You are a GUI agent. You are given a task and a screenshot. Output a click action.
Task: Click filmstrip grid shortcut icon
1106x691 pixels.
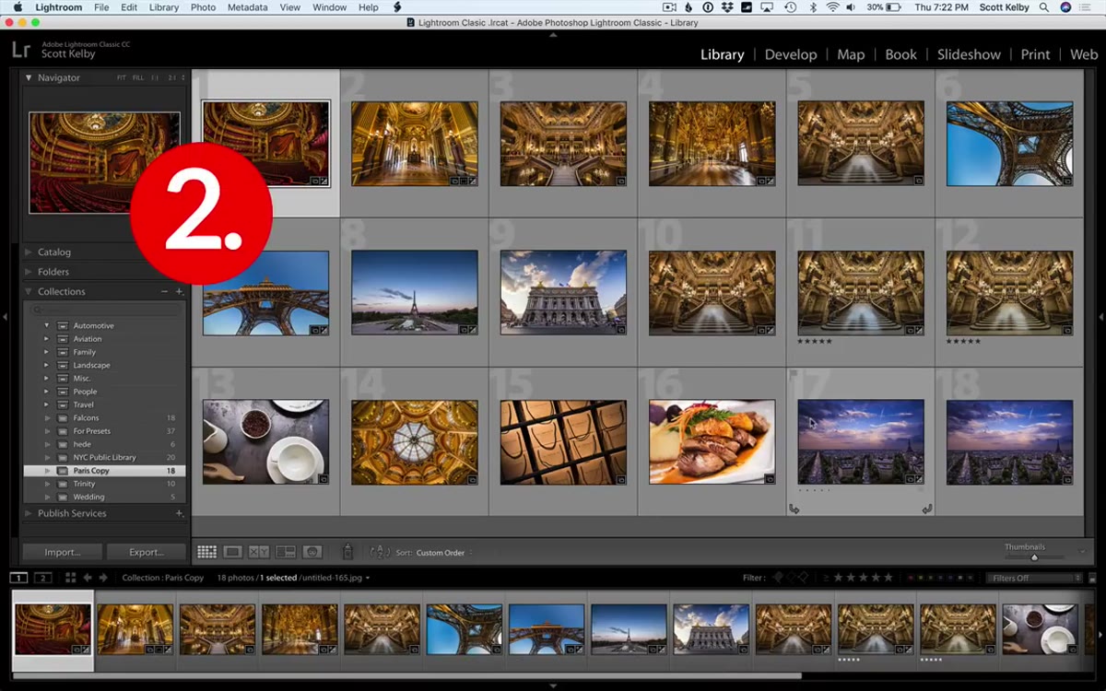coord(70,578)
